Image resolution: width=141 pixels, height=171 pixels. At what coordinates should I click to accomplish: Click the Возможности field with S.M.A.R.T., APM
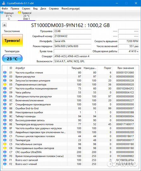(x=96, y=61)
